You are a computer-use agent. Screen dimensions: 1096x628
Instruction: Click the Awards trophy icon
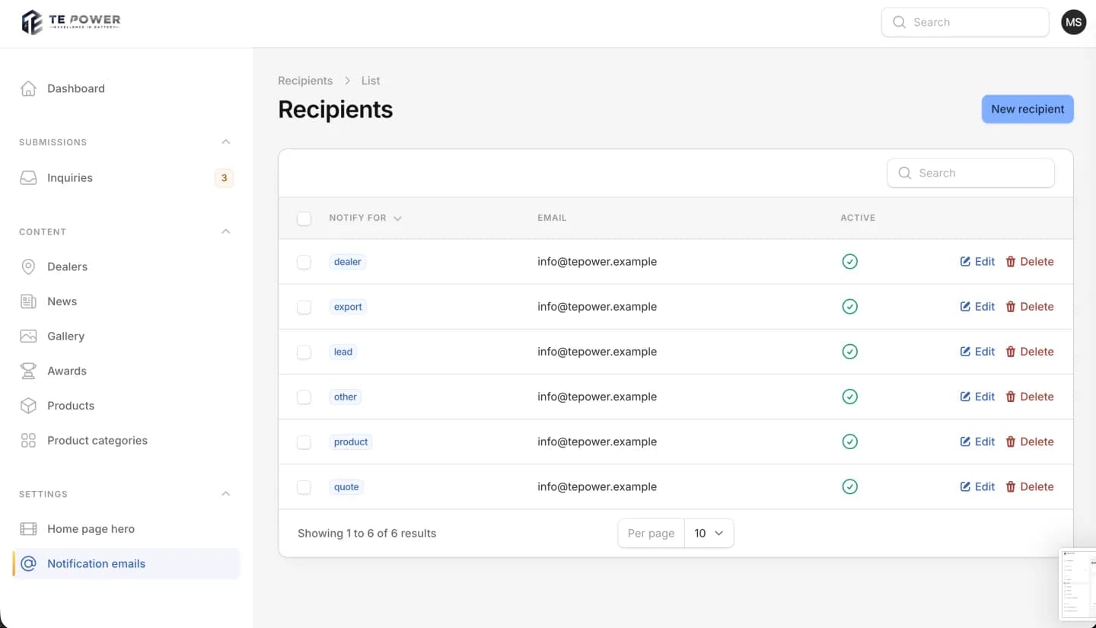pos(28,371)
